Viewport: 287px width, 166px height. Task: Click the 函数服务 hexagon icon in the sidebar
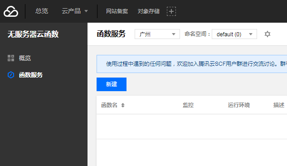(11, 75)
